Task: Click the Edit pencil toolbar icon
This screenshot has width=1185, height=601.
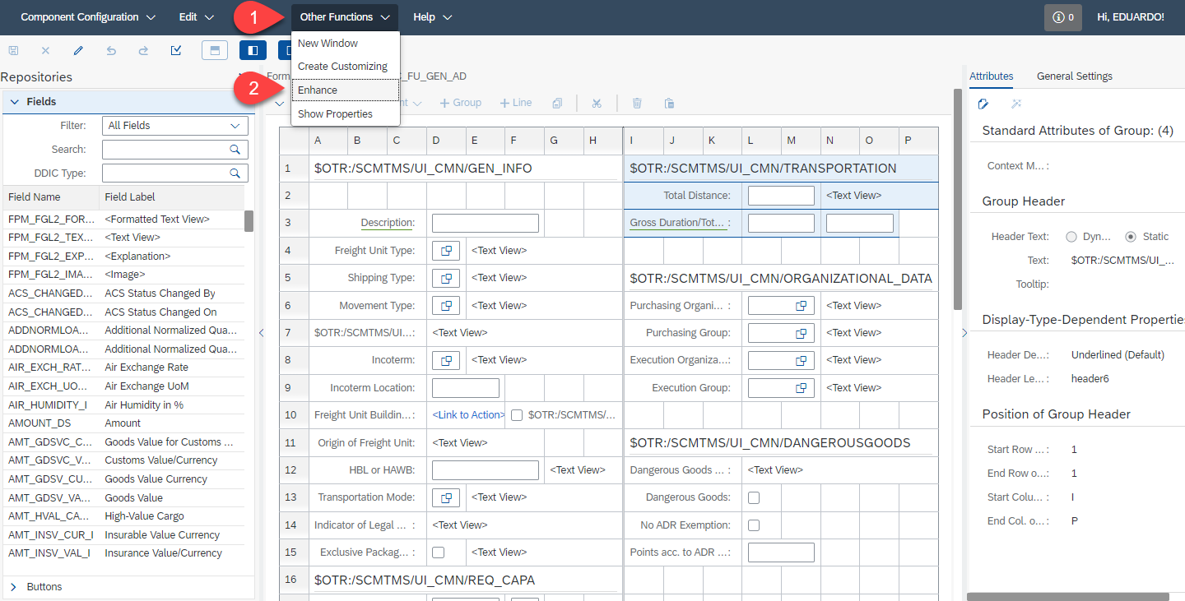Action: [78, 51]
